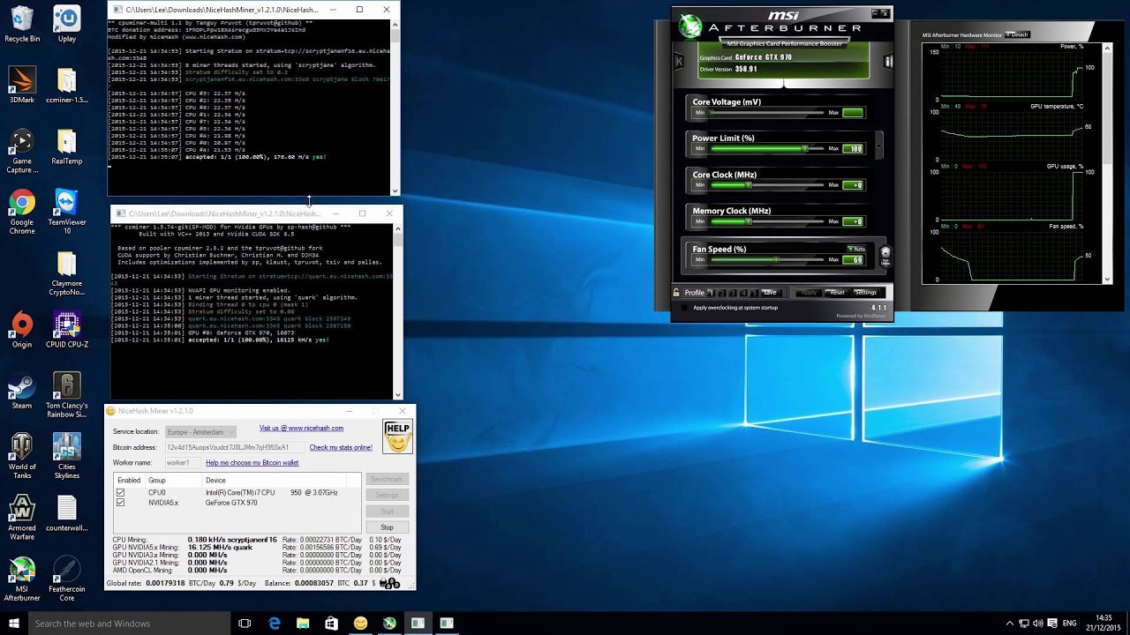This screenshot has height=635, width=1130.
Task: Uncheck the CPU0 enabled checkbox
Action: click(x=120, y=493)
